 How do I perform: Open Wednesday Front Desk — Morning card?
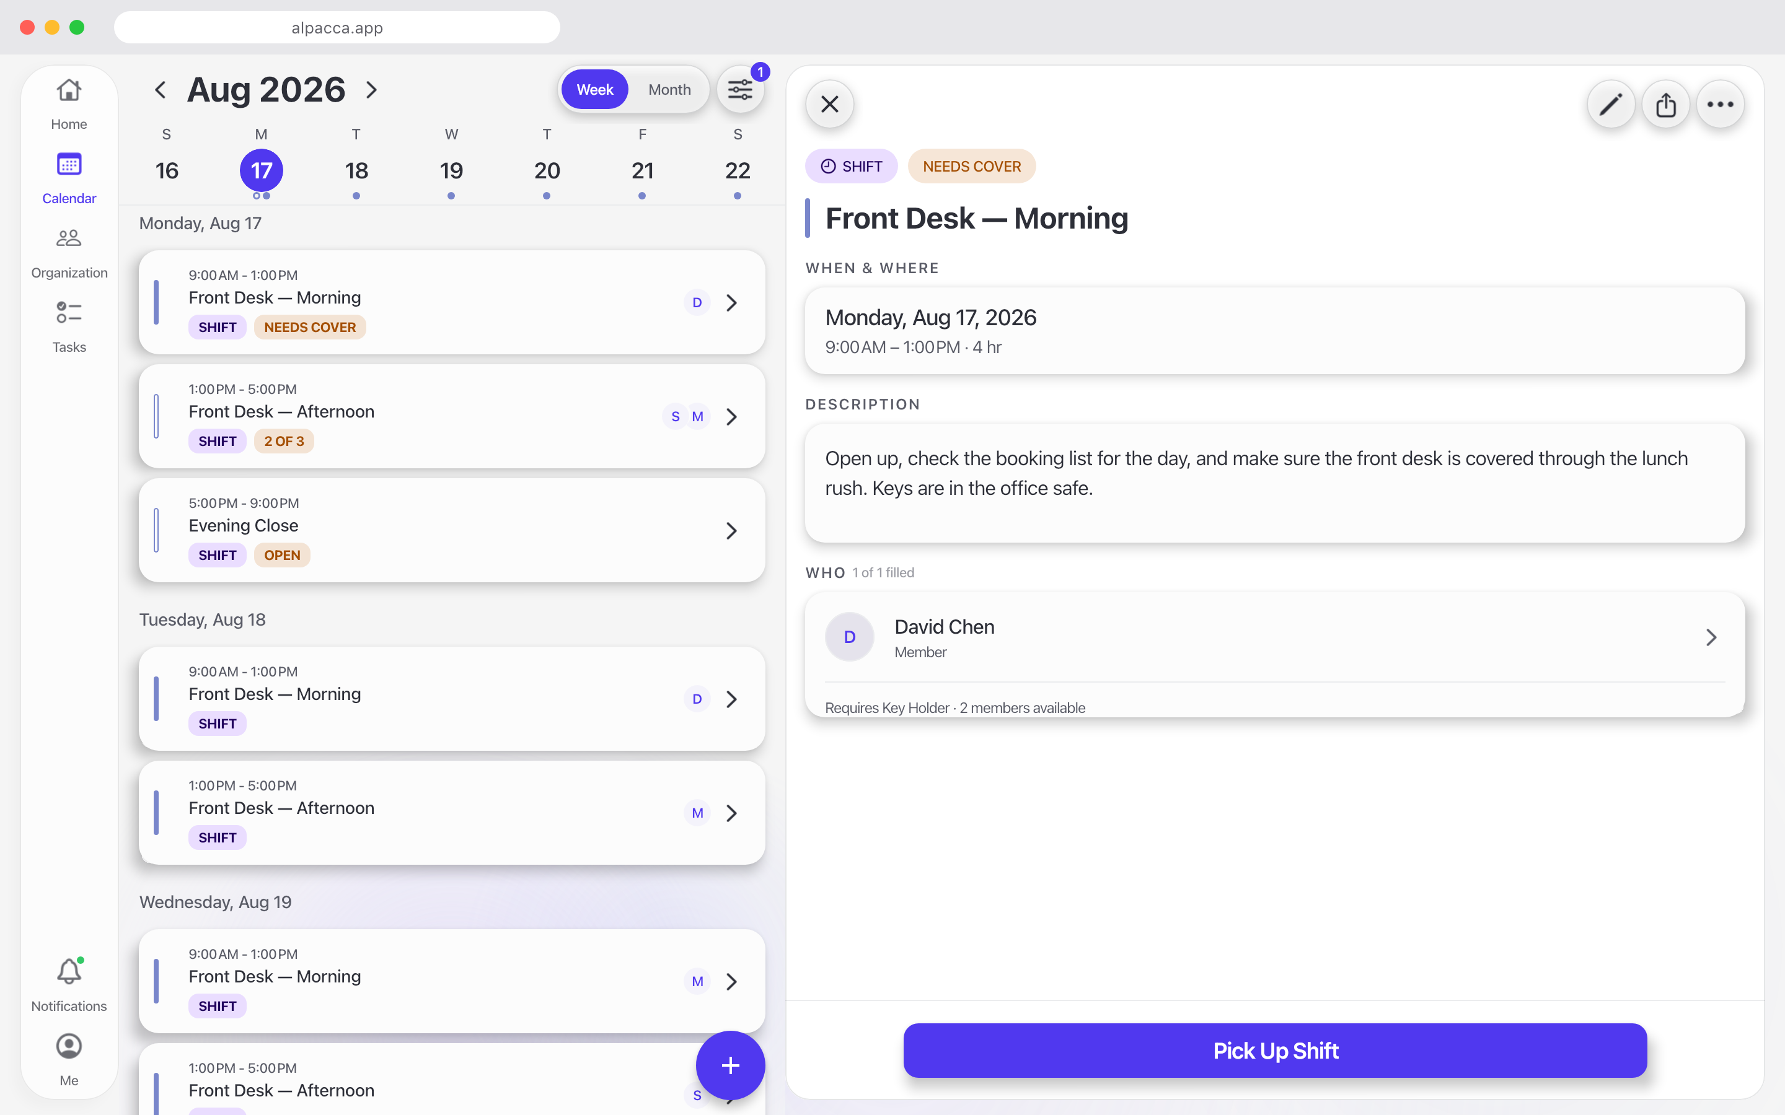click(451, 982)
